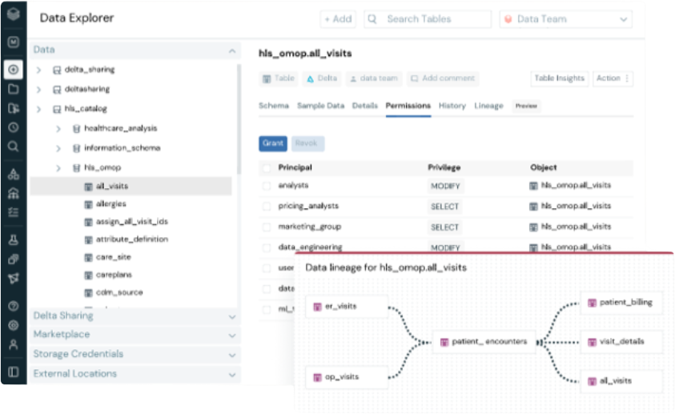The height and width of the screenshot is (414, 675).
Task: Expand the deltasharing catalog
Action: (38, 90)
